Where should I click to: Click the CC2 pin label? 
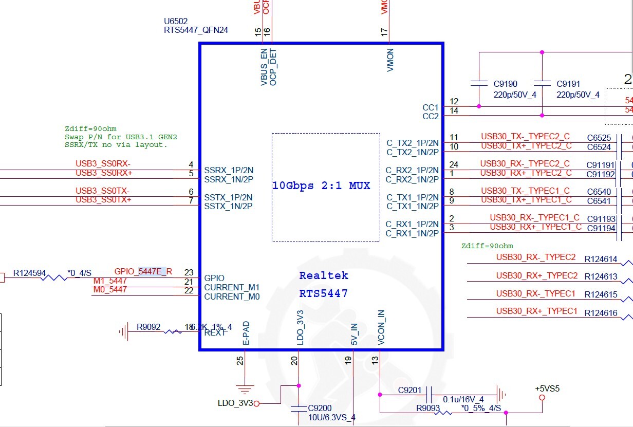pyautogui.click(x=431, y=117)
